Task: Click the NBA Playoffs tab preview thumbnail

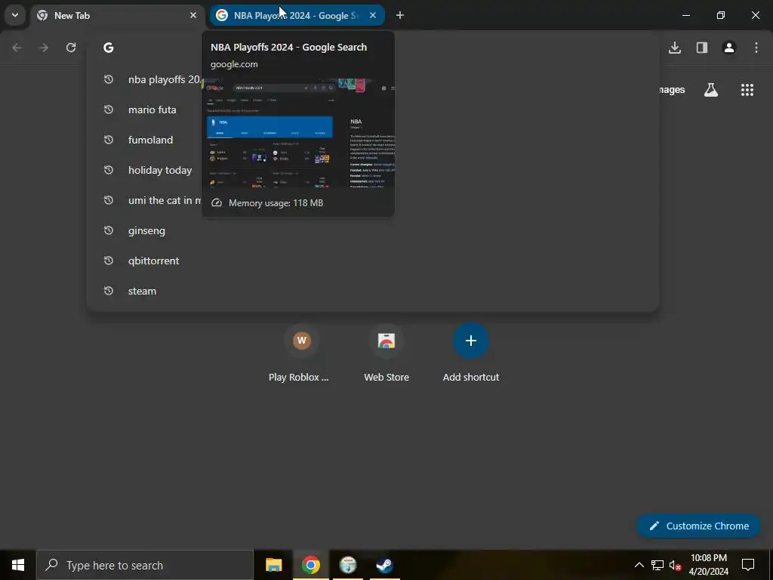Action: tap(298, 132)
